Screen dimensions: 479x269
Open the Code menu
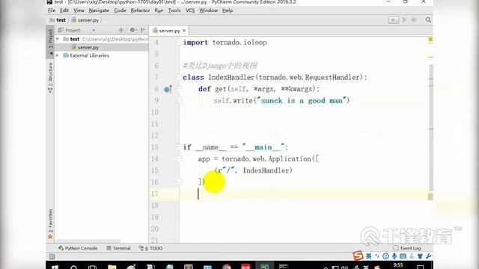click(x=120, y=10)
